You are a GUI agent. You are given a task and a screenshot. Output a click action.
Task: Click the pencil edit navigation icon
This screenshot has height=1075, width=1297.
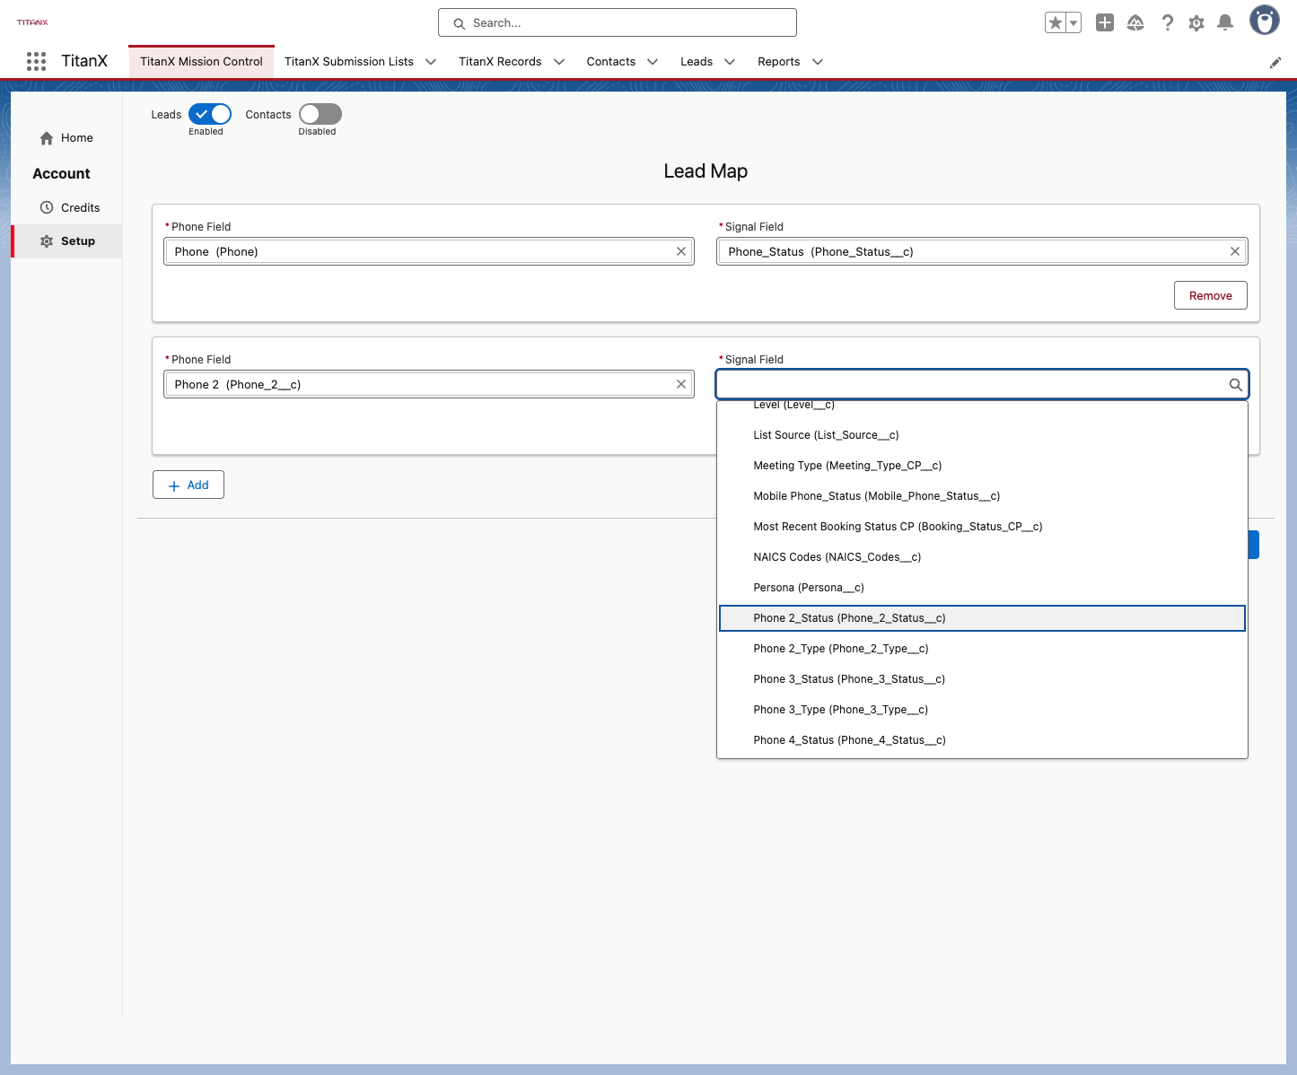pos(1275,63)
